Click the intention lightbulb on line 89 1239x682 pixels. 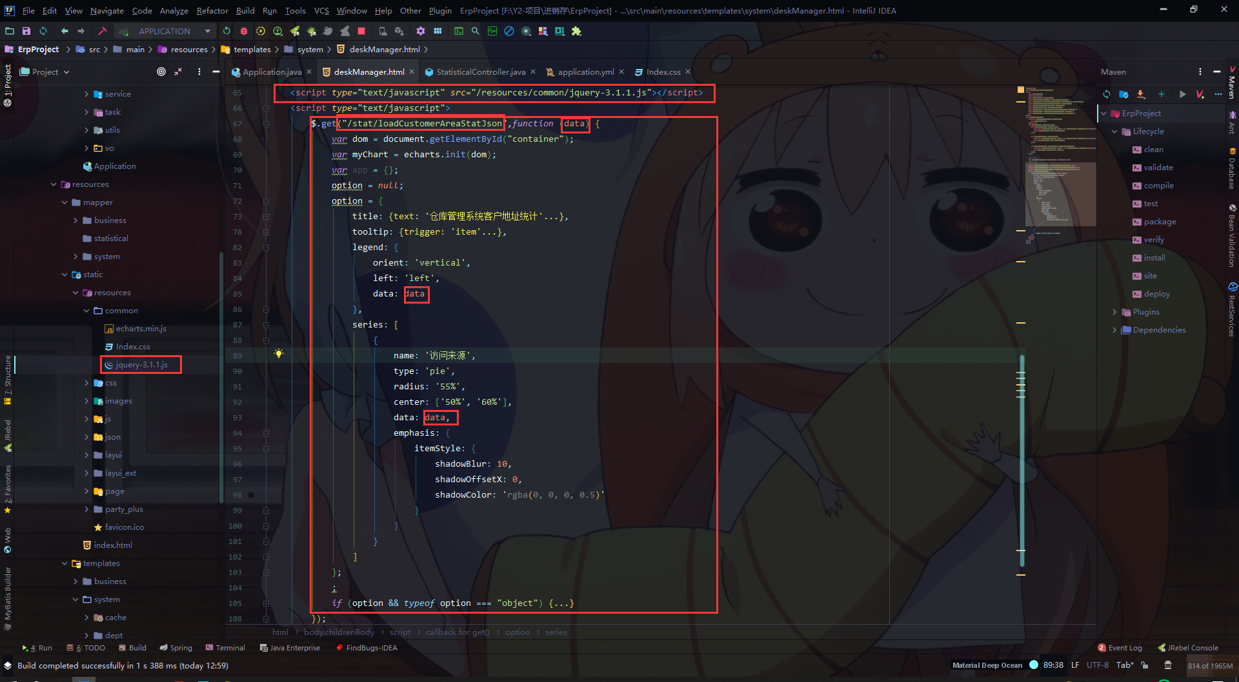click(x=279, y=353)
